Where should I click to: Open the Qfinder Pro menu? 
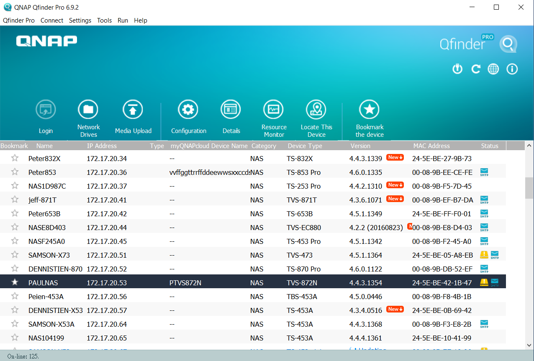(x=19, y=20)
